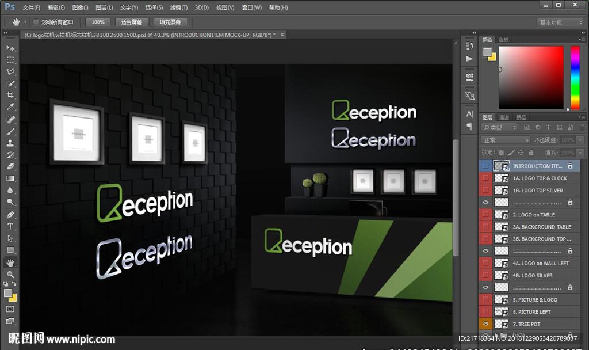
Task: Show the 1B. LOGO TOP SILVER layer
Action: [x=485, y=190]
